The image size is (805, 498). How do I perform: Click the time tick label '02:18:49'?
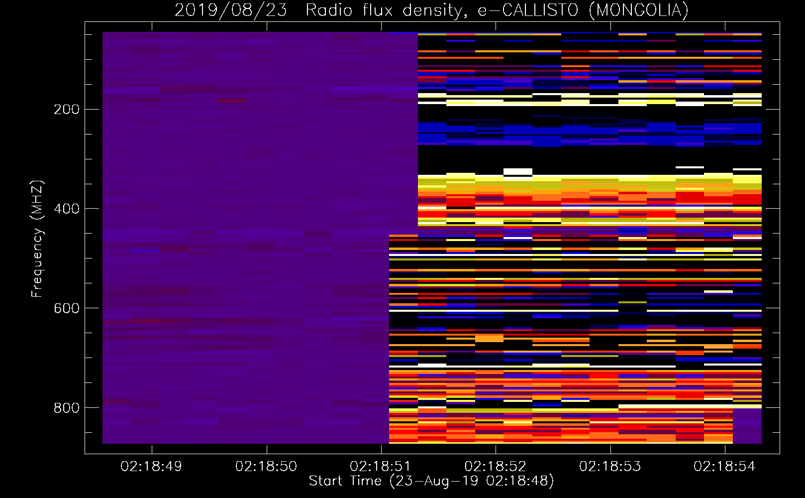(x=151, y=467)
